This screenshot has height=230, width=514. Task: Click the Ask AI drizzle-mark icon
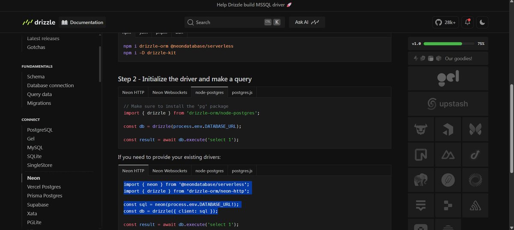point(315,22)
